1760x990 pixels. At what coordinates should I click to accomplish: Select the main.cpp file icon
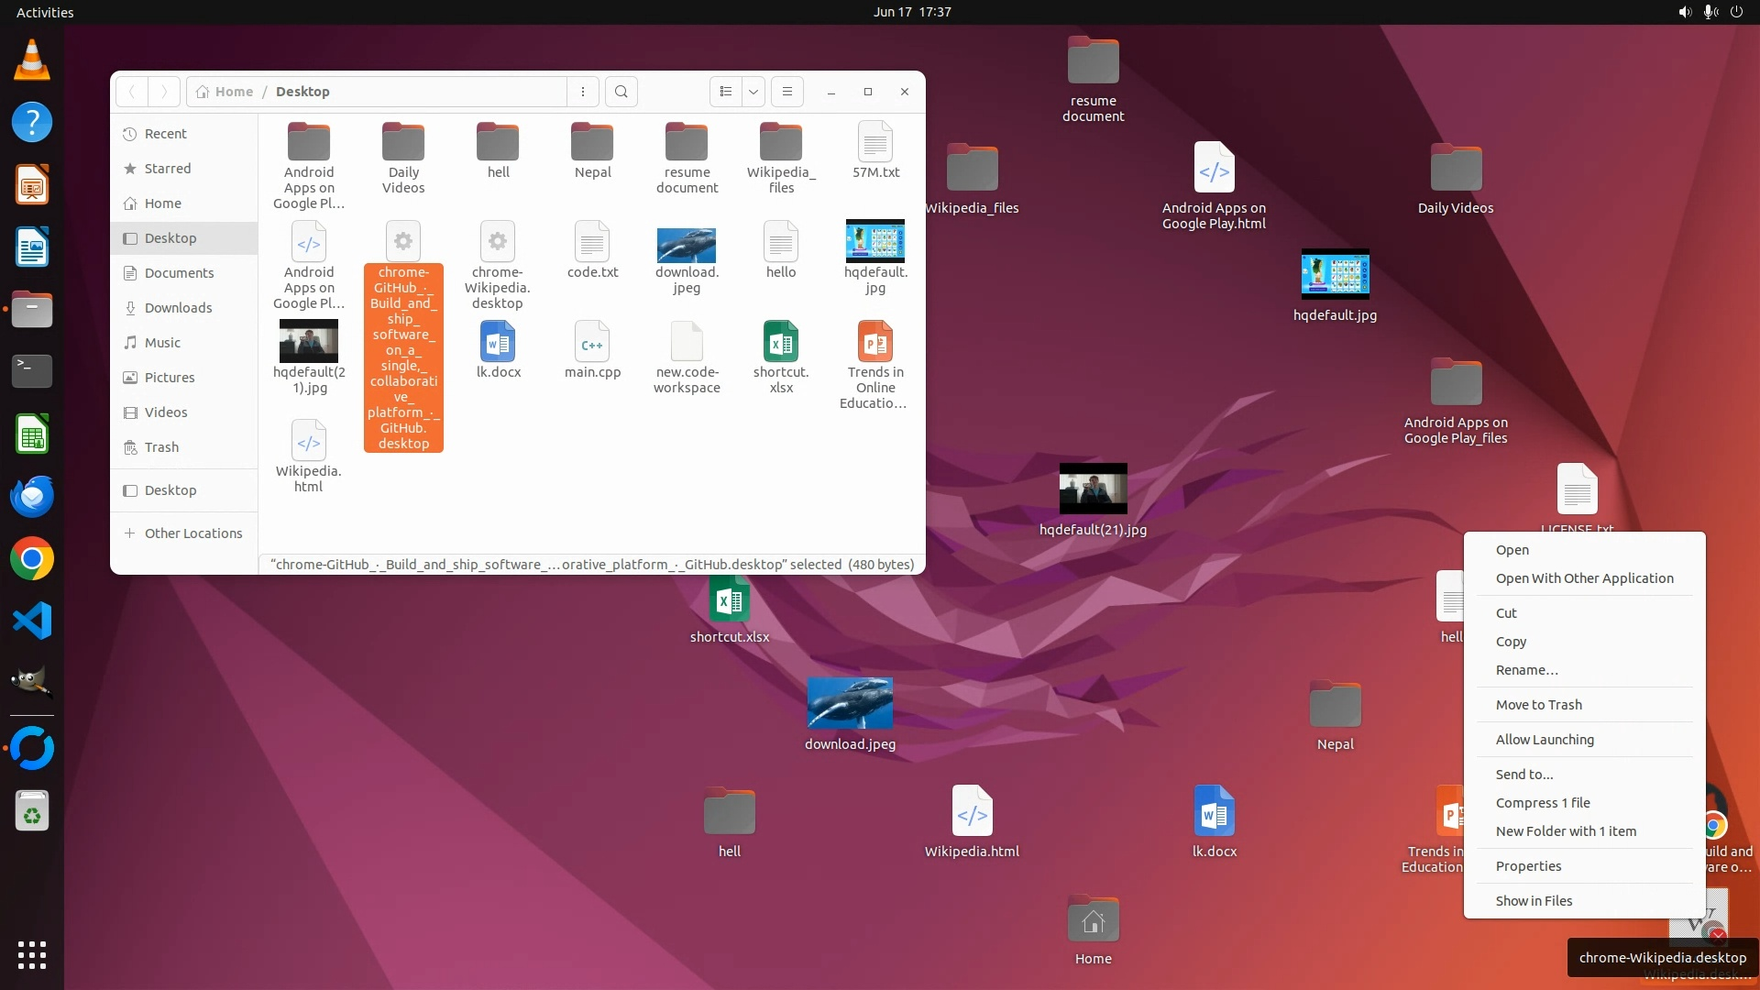point(592,343)
